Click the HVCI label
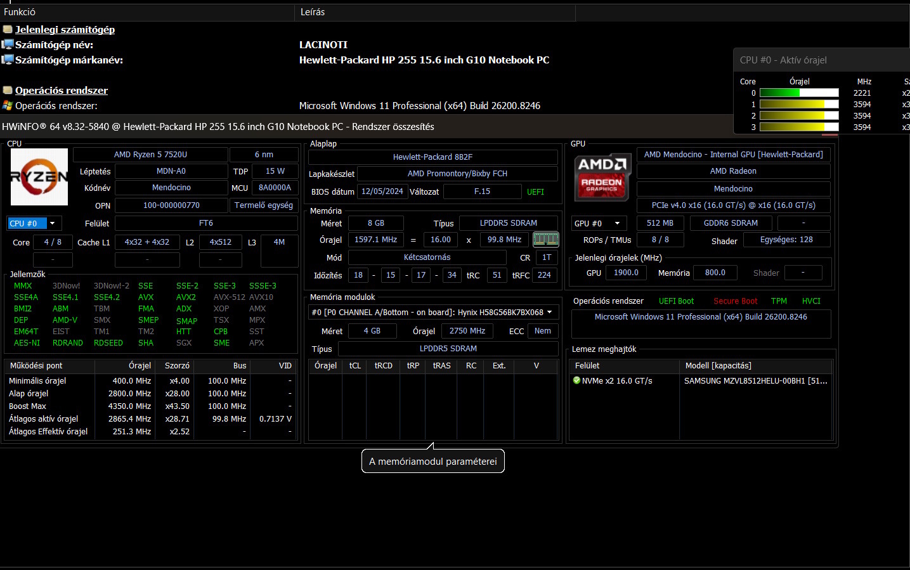This screenshot has width=910, height=570. (x=811, y=301)
